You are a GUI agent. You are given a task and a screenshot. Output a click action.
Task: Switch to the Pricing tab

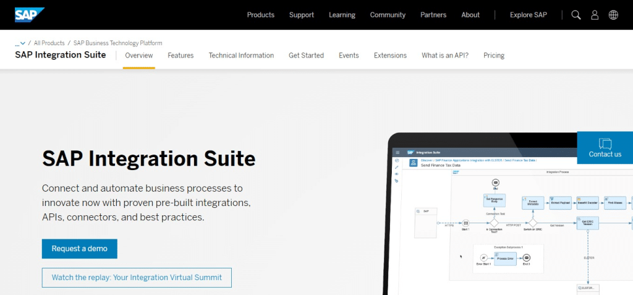point(494,56)
